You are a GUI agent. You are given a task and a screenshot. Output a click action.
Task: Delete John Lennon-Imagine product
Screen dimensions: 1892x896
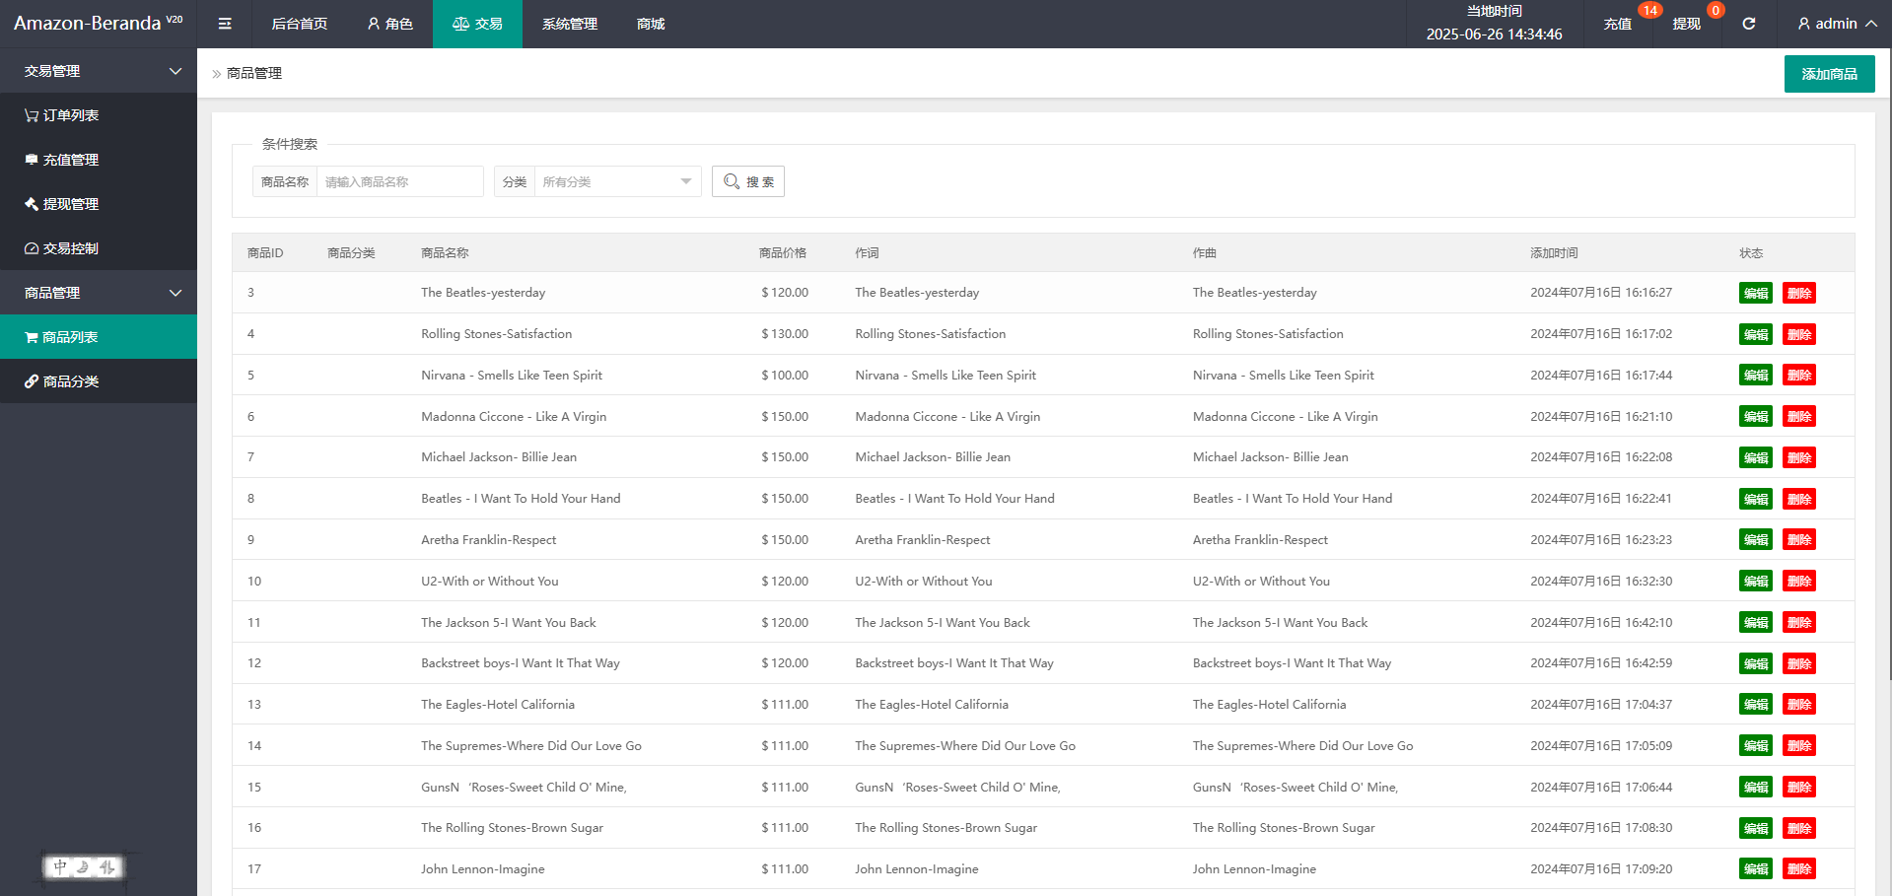(1799, 869)
